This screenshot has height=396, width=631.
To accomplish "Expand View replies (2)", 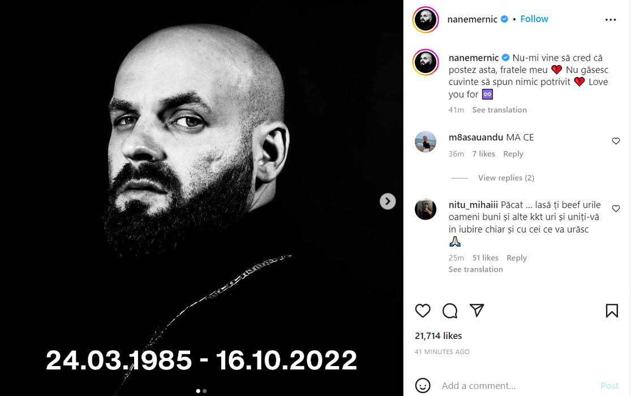I will pos(506,178).
